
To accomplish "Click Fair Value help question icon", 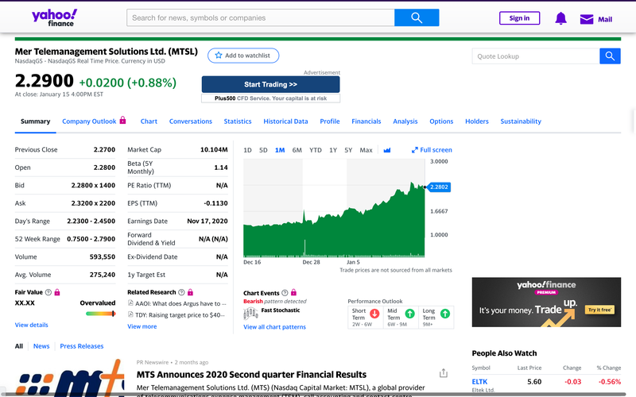I will click(x=48, y=292).
